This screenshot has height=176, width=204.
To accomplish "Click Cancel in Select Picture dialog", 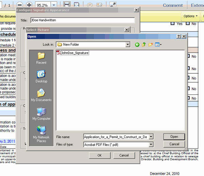I will pos(124,155).
